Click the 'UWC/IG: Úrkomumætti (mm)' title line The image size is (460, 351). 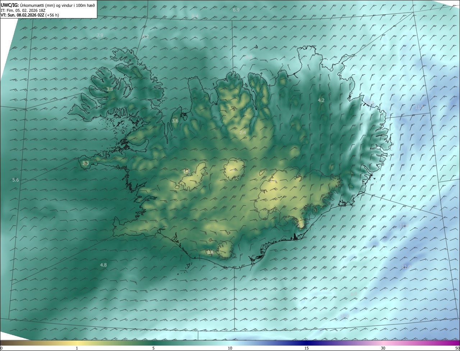[48, 5]
